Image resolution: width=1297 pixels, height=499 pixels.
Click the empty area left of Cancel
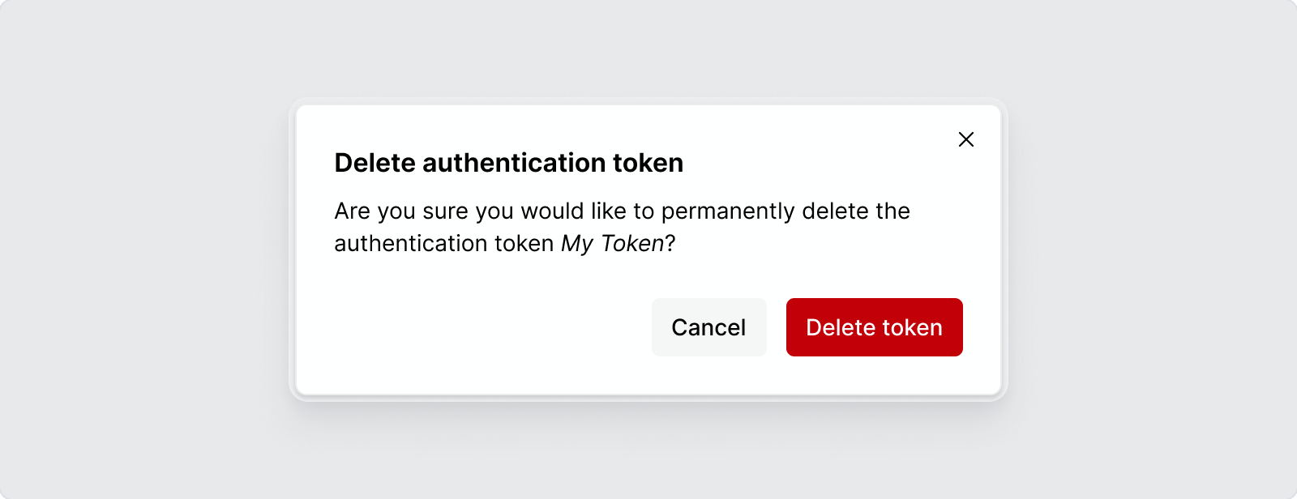click(486, 327)
